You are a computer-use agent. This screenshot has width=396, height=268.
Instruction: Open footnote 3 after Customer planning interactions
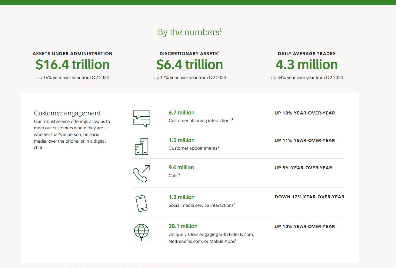pyautogui.click(x=232, y=119)
